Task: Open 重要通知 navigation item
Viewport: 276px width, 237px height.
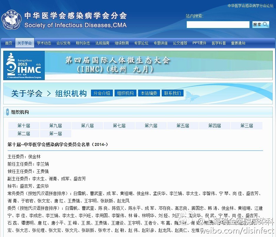Action: pyautogui.click(x=238, y=43)
